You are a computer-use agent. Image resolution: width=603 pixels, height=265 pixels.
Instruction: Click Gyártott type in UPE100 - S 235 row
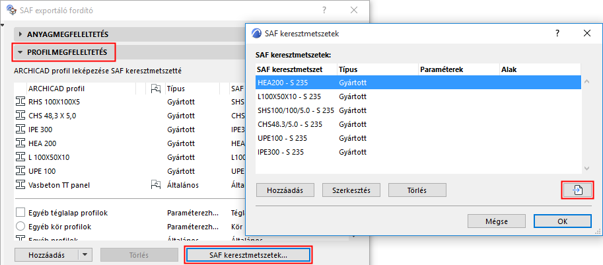353,138
